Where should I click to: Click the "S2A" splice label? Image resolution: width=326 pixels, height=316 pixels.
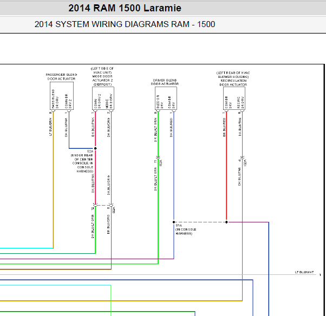[90, 152]
